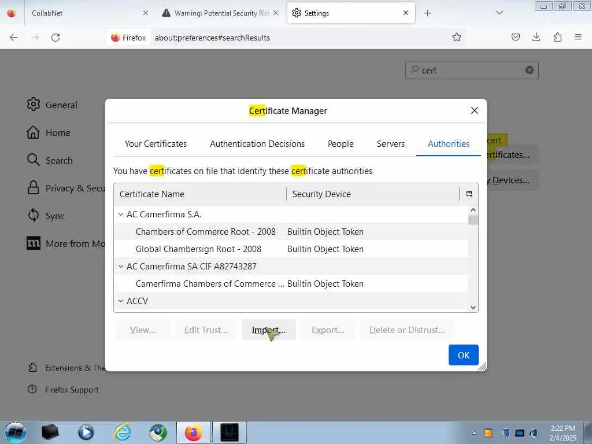The width and height of the screenshot is (592, 444).
Task: Open the Extensions puzzle icon
Action: pyautogui.click(x=557, y=37)
